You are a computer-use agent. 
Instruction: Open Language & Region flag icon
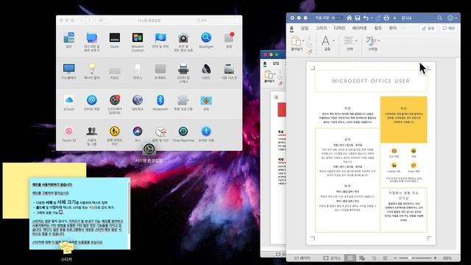point(160,38)
